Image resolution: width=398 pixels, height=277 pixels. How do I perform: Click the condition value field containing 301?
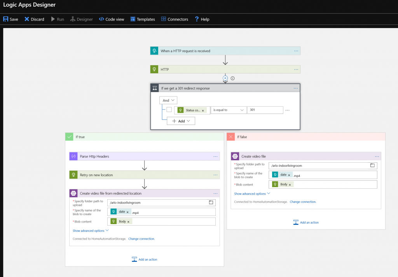[x=265, y=110]
